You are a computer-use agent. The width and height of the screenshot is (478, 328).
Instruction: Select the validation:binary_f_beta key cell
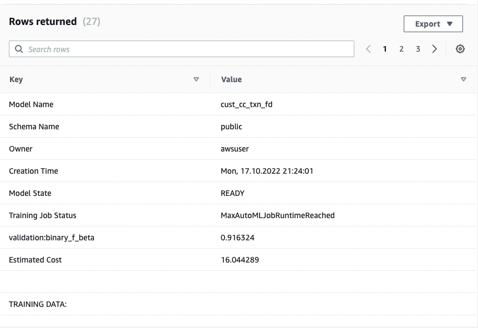(52, 238)
